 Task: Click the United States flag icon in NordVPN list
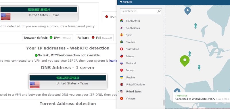(x=121, y=92)
